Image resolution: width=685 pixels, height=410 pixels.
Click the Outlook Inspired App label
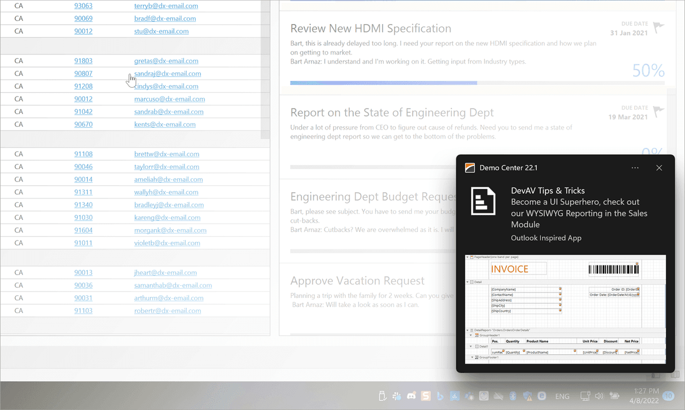coord(546,238)
